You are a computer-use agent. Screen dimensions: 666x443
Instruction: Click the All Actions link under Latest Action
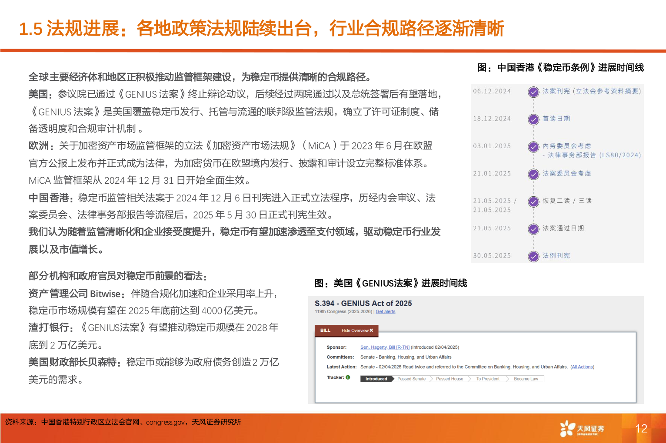pos(583,367)
